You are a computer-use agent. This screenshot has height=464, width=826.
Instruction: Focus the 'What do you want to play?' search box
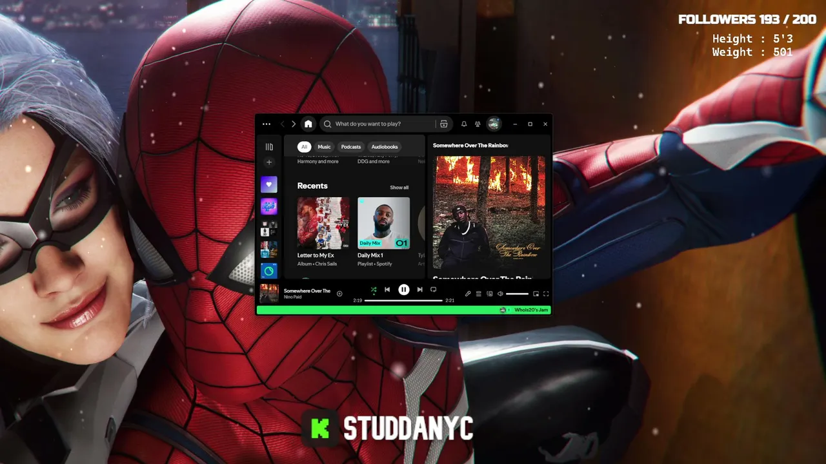click(x=385, y=124)
